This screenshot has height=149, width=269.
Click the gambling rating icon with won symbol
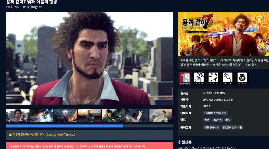(242, 78)
